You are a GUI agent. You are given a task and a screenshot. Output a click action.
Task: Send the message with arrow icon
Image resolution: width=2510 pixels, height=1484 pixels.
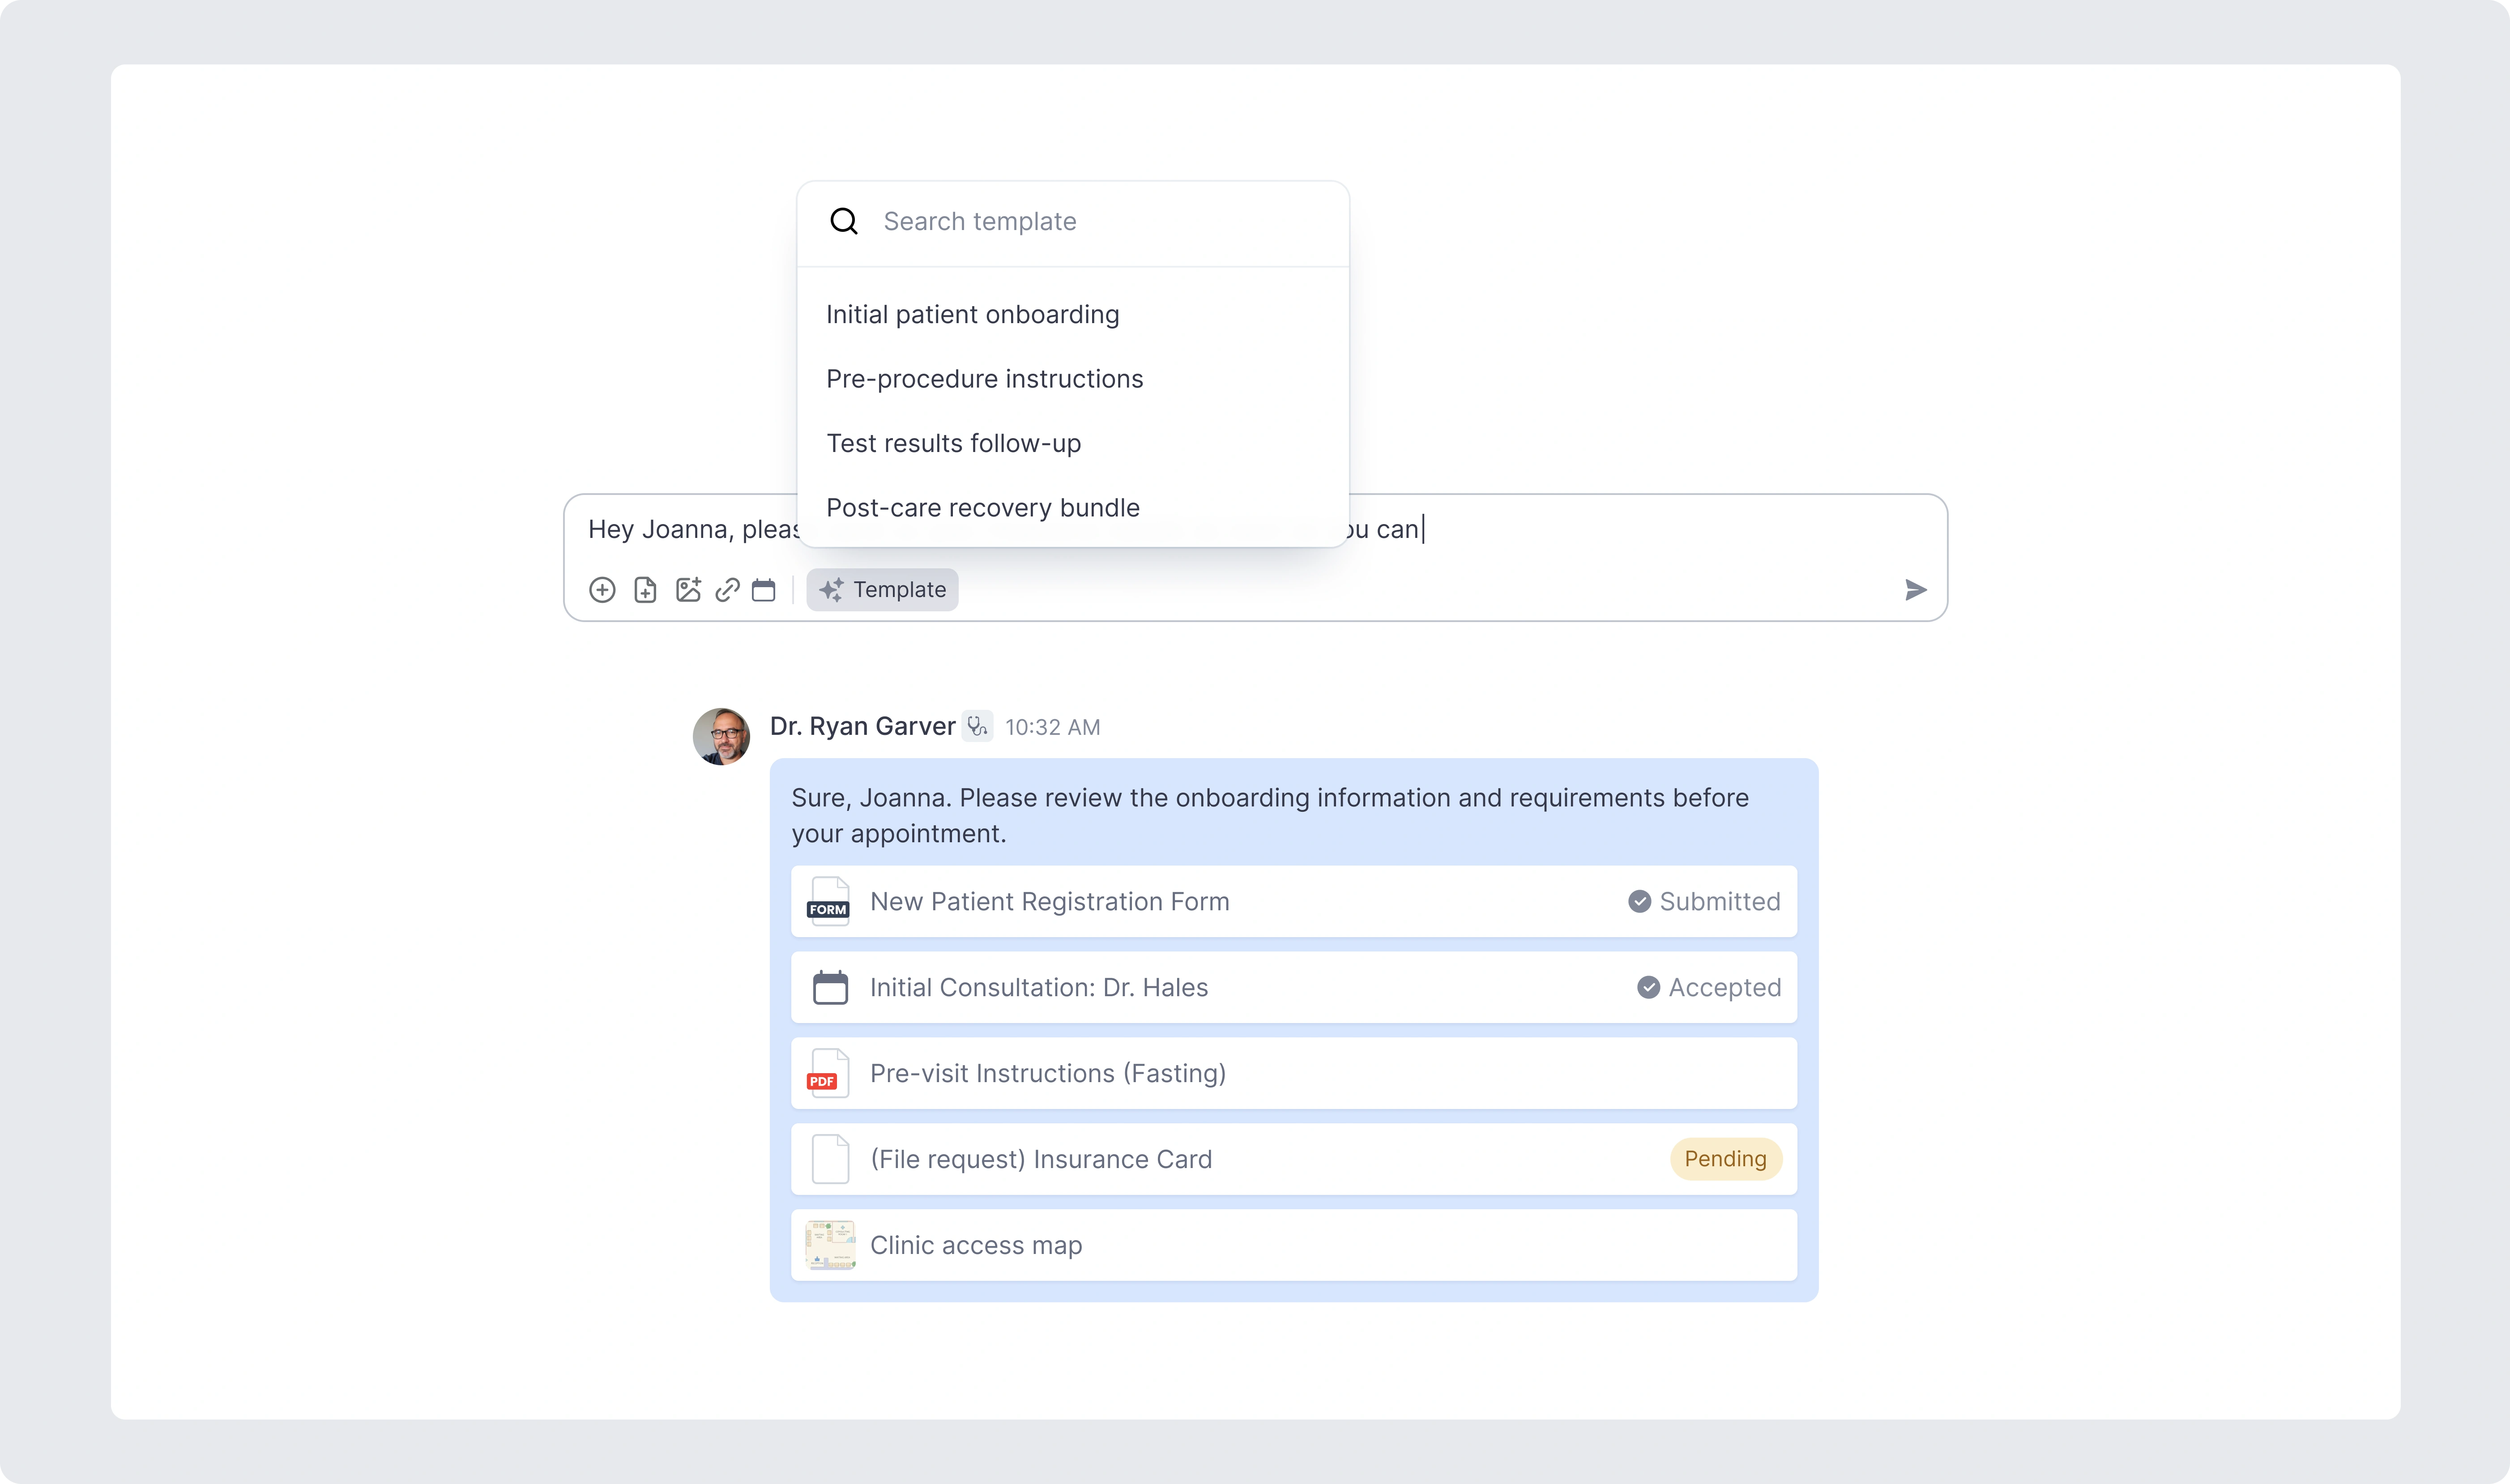tap(1915, 590)
